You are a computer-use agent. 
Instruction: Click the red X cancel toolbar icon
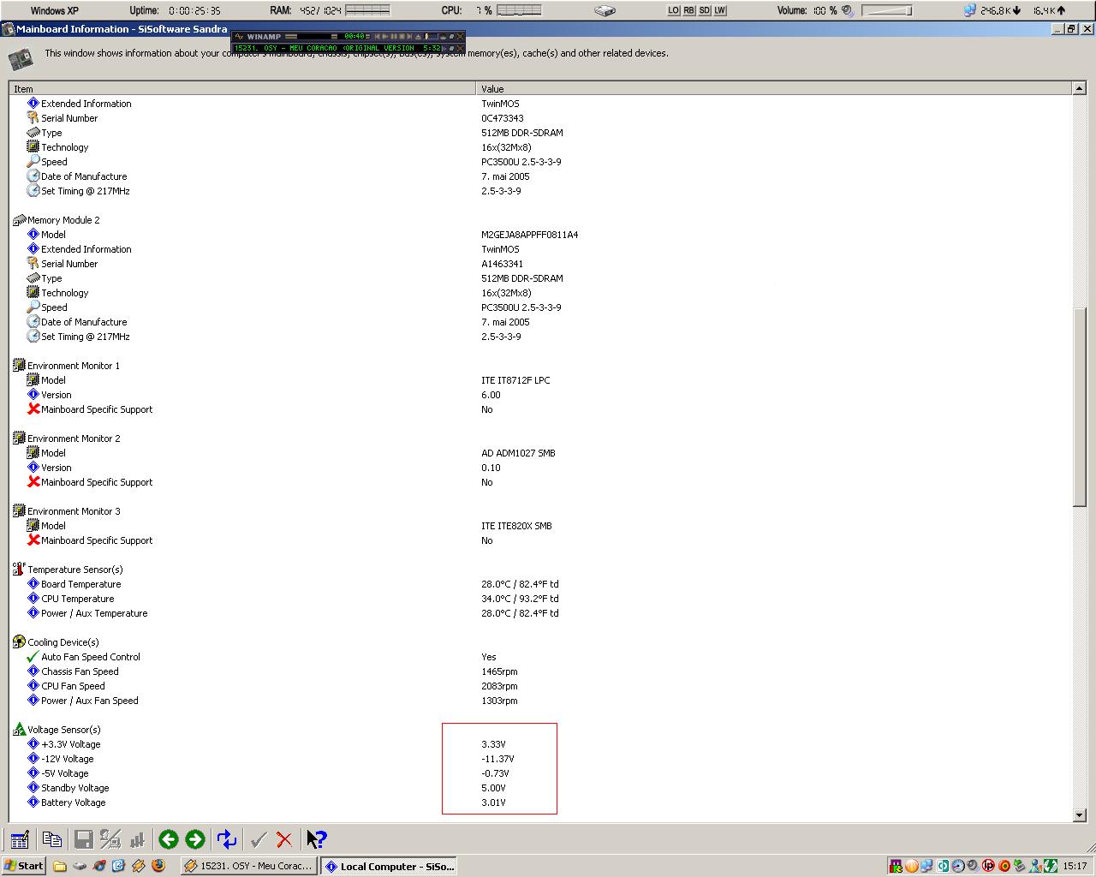284,839
